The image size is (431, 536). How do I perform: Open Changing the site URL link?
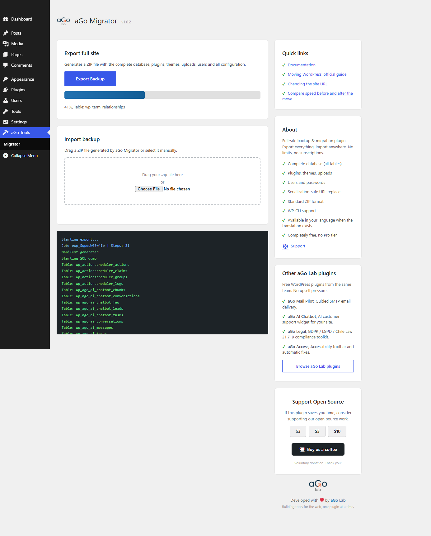[307, 84]
